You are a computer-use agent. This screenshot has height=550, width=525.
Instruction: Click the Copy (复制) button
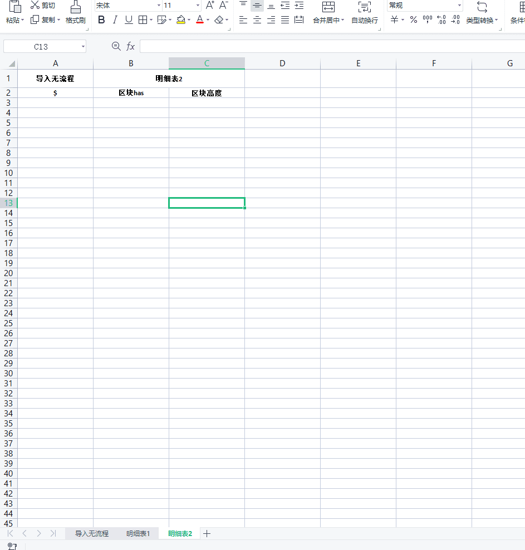(43, 20)
